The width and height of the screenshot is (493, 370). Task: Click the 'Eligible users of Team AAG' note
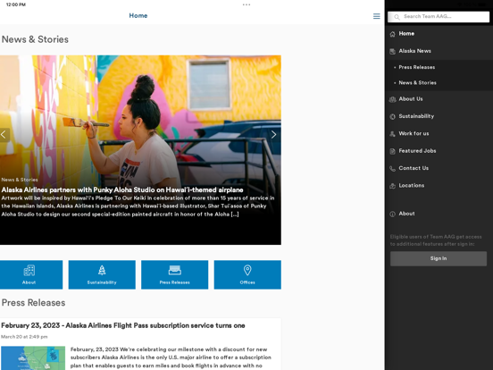pyautogui.click(x=436, y=240)
